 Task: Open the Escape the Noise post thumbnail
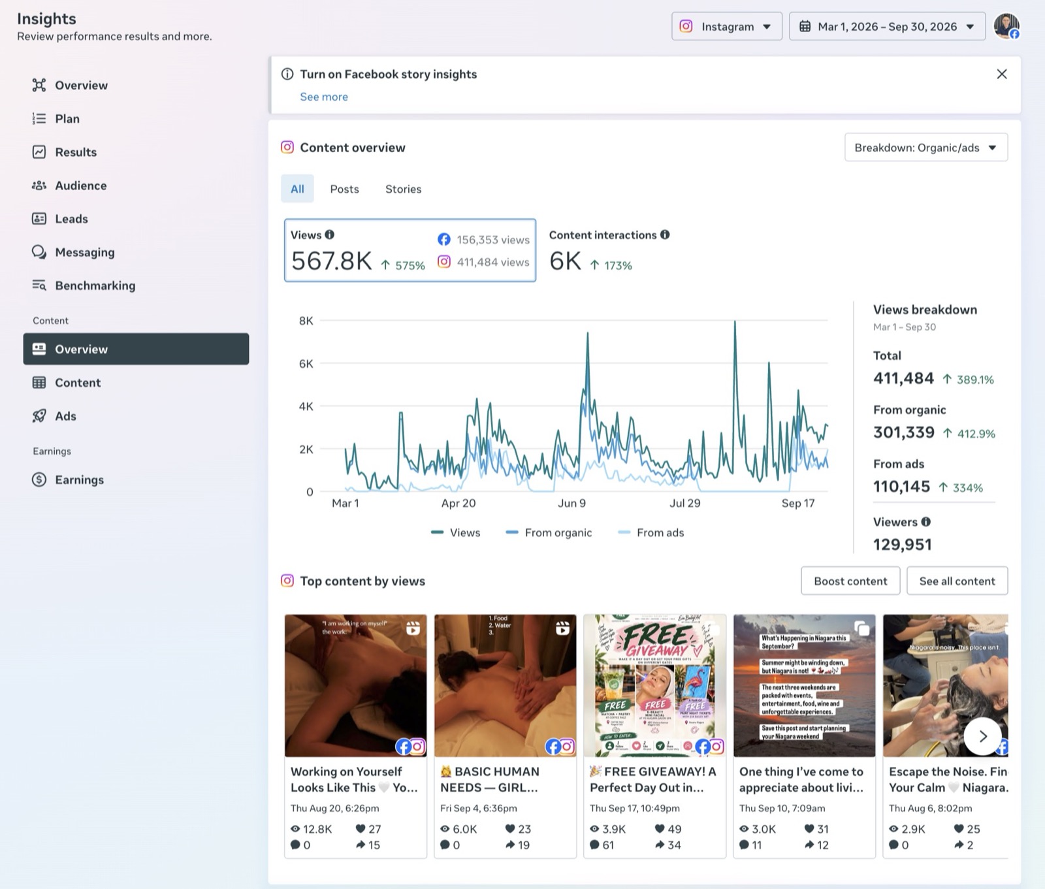click(945, 686)
